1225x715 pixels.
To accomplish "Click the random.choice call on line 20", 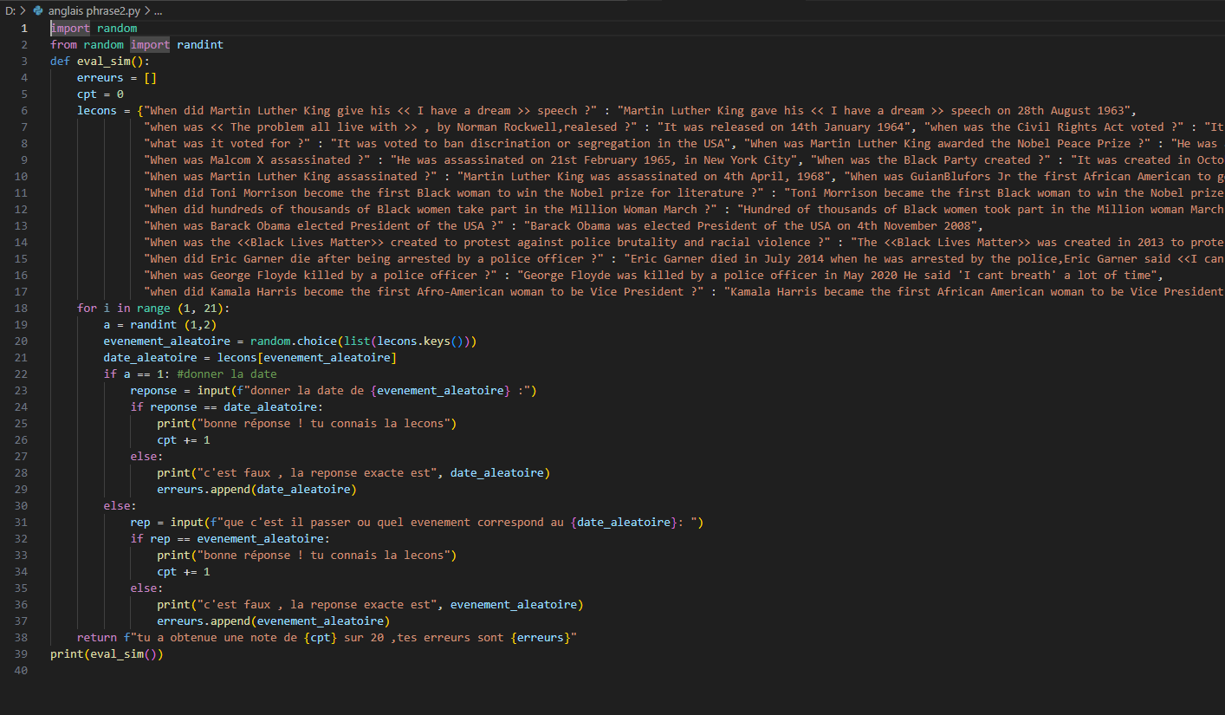I will (x=295, y=341).
